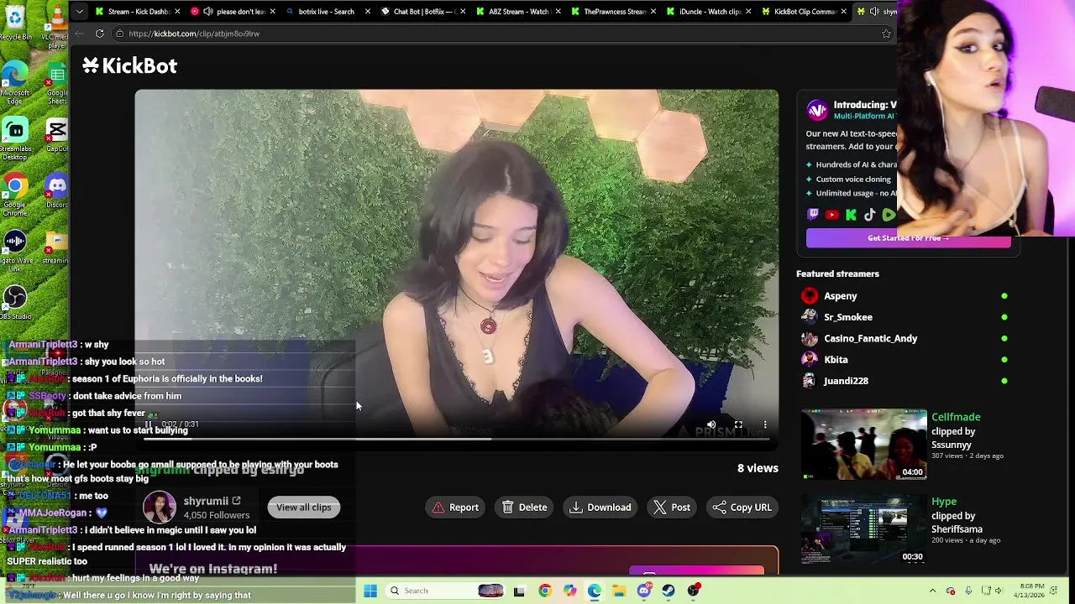This screenshot has height=604, width=1075.
Task: Open the video player's three-dot options menu
Action: [765, 424]
